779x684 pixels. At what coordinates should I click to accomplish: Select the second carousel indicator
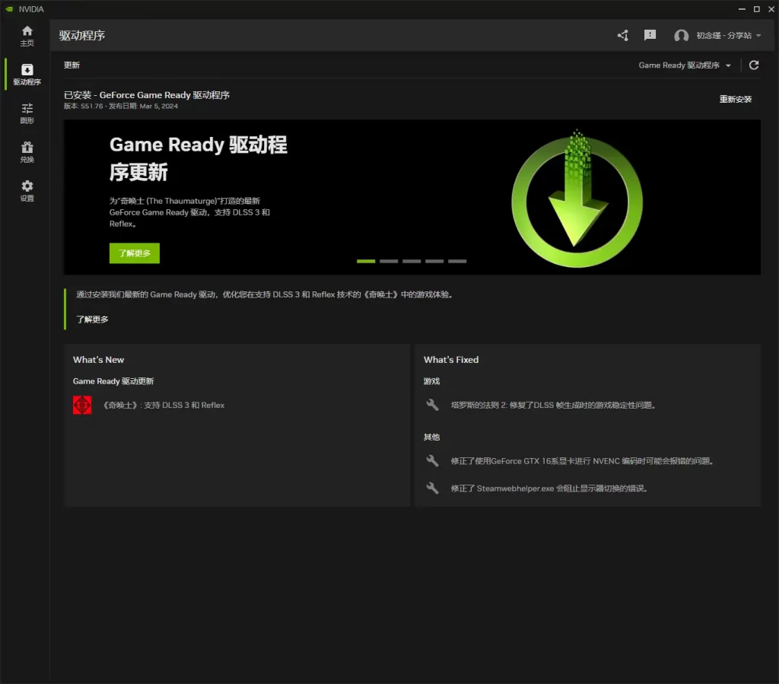[389, 261]
